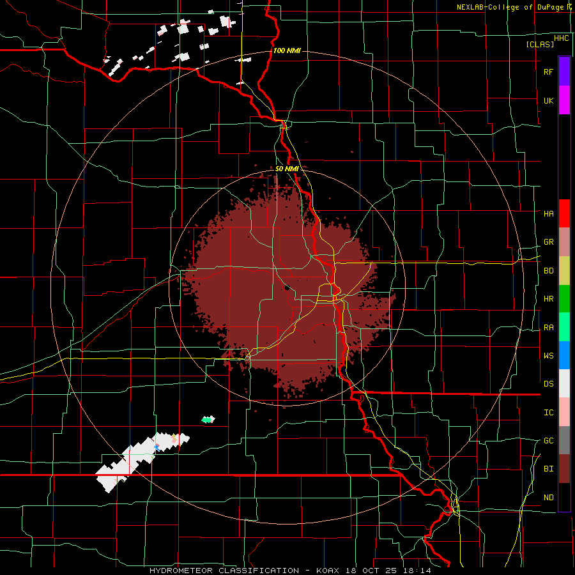The image size is (575, 575).
Task: Click the GR legend label
Action: click(548, 242)
